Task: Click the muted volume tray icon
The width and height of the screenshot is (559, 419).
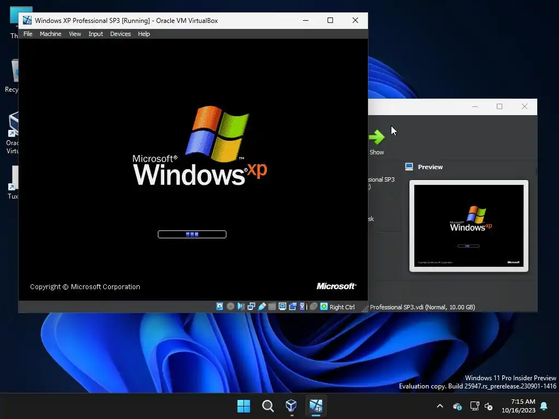Action: [x=489, y=406]
